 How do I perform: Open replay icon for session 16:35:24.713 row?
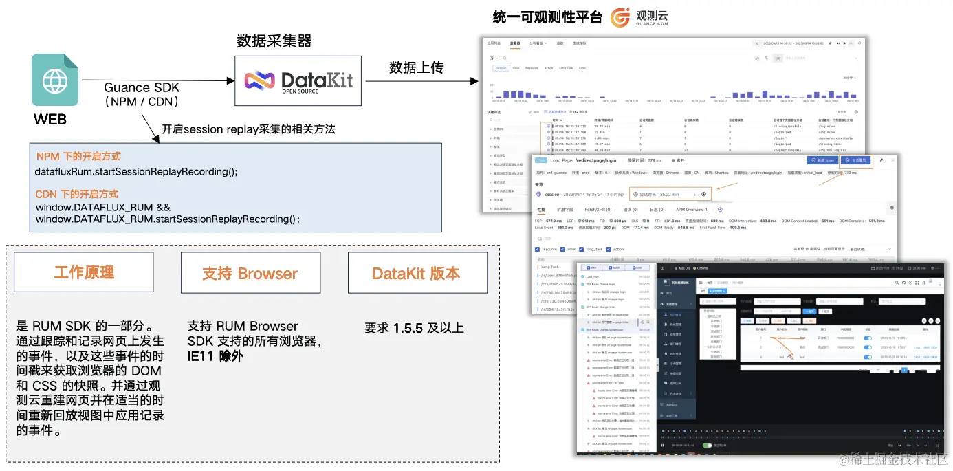[548, 127]
